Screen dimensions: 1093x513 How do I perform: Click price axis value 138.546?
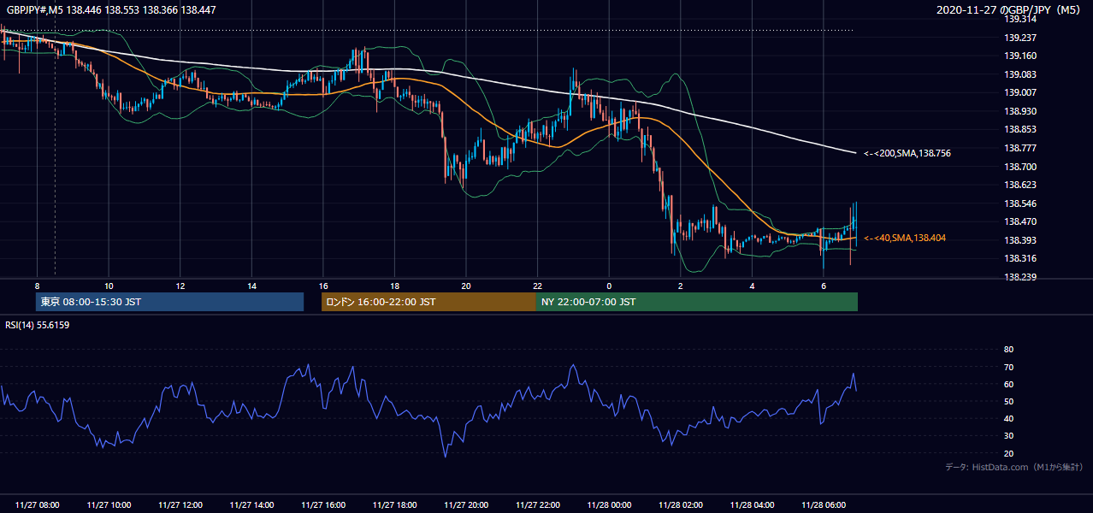pos(1019,203)
